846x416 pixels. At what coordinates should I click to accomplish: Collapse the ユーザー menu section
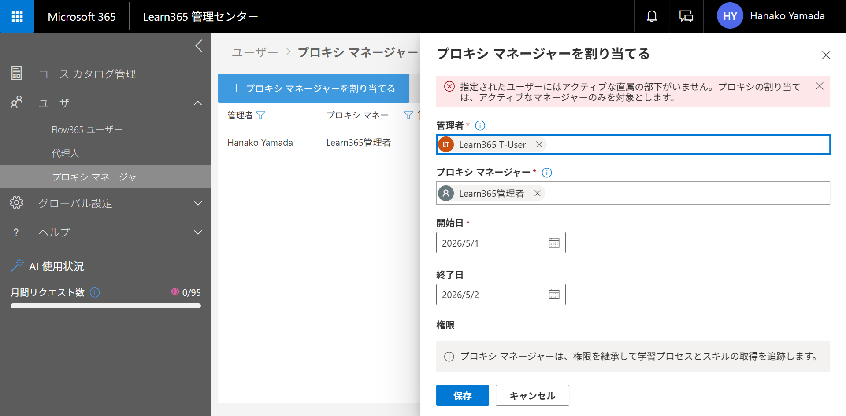pyautogui.click(x=198, y=103)
